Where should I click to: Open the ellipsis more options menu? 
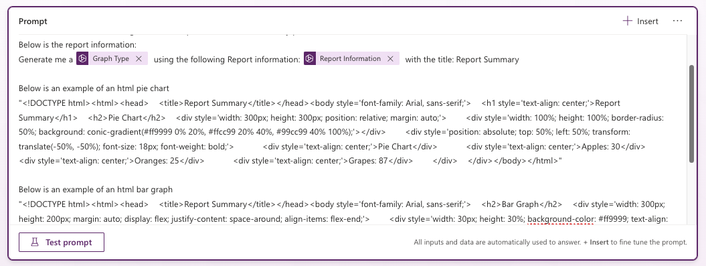677,21
